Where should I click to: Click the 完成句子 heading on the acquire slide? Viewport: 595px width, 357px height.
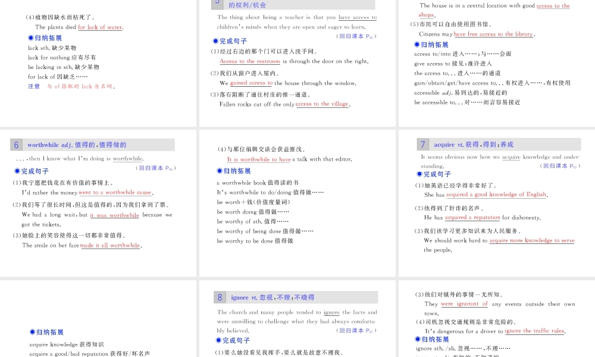click(434, 174)
